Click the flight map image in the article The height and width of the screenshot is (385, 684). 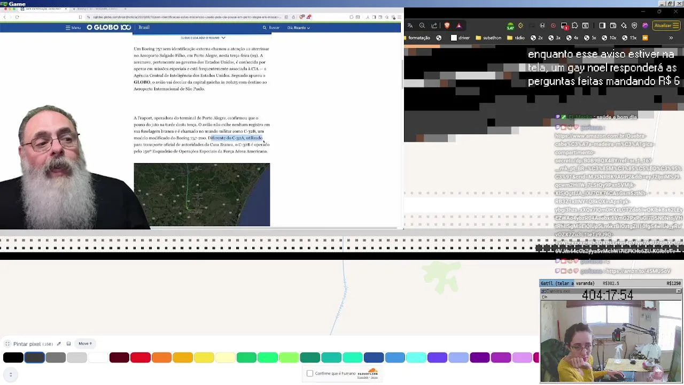(x=202, y=195)
